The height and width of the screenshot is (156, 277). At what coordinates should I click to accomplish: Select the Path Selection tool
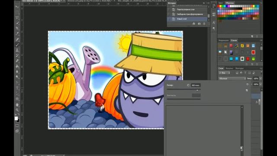coord(17,94)
